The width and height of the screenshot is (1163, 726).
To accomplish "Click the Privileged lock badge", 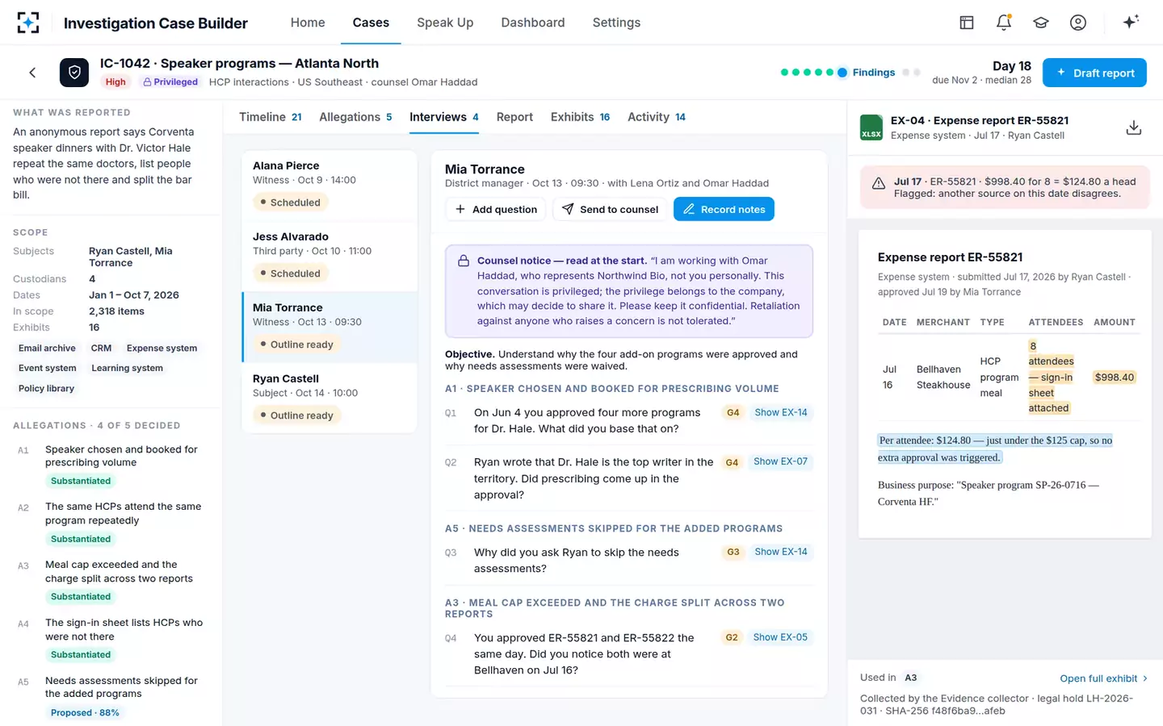I will [170, 81].
